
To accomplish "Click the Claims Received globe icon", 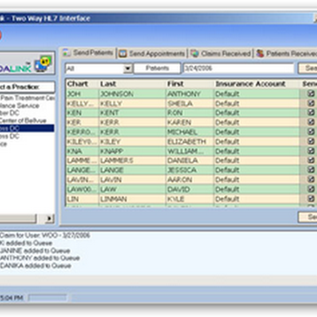I will click(x=195, y=53).
